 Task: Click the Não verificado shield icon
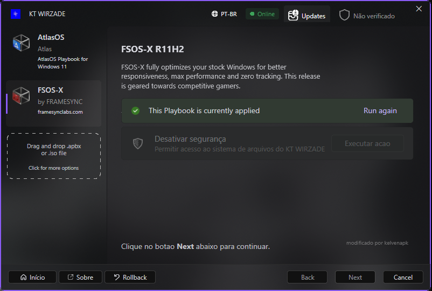pos(344,15)
